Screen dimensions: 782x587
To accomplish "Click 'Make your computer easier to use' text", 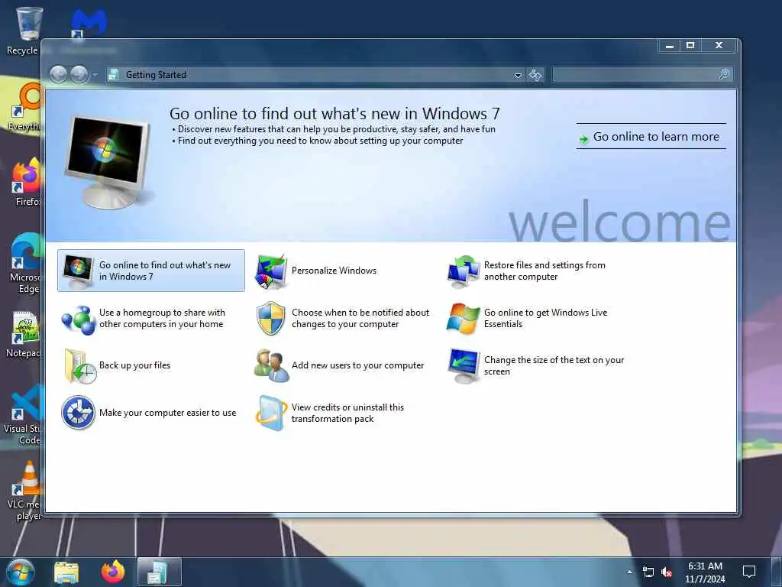I will [x=167, y=413].
